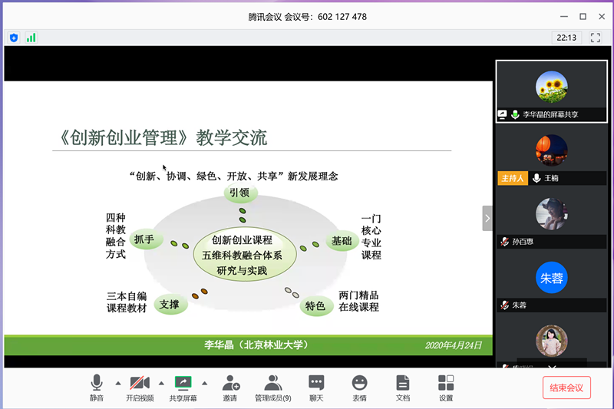Screen dimensions: 614x409
Task: Turn on camera with 开启视频
Action: [140, 387]
